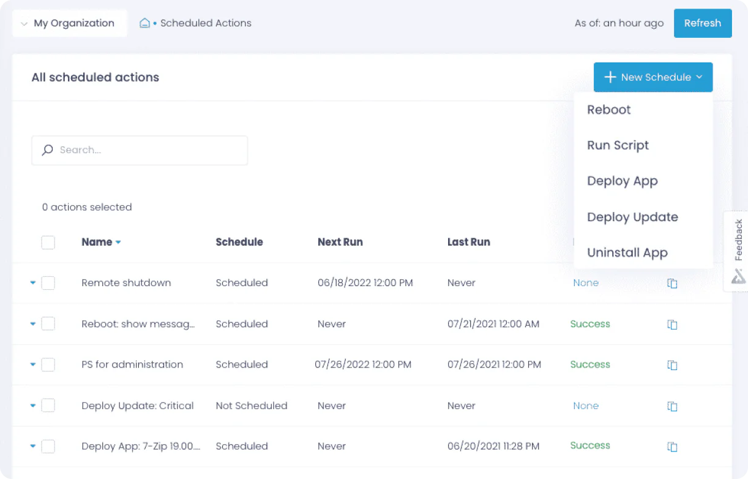Open the Success link for PS for administration
Image resolution: width=748 pixels, height=479 pixels.
pyautogui.click(x=589, y=364)
